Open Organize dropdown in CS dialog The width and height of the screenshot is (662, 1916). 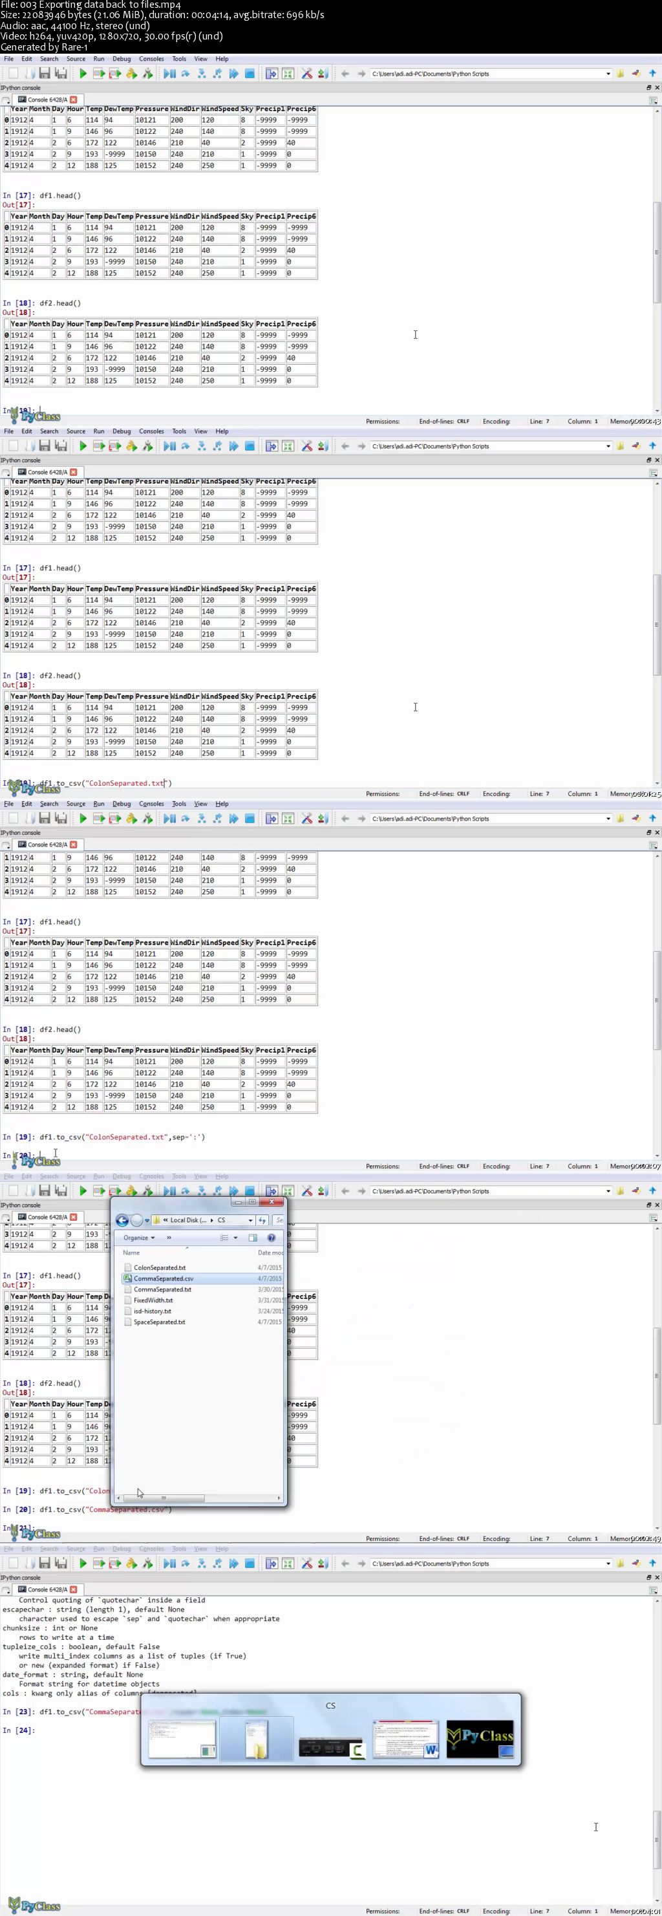point(139,1238)
